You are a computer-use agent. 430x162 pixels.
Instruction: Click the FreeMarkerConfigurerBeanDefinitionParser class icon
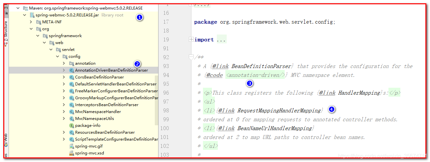[x=72, y=91]
